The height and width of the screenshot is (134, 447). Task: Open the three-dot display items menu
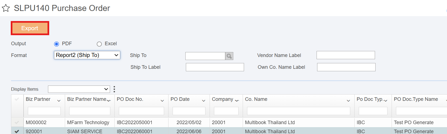(x=114, y=89)
